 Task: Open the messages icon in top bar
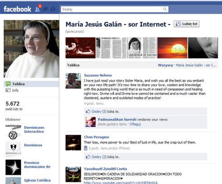point(45,9)
